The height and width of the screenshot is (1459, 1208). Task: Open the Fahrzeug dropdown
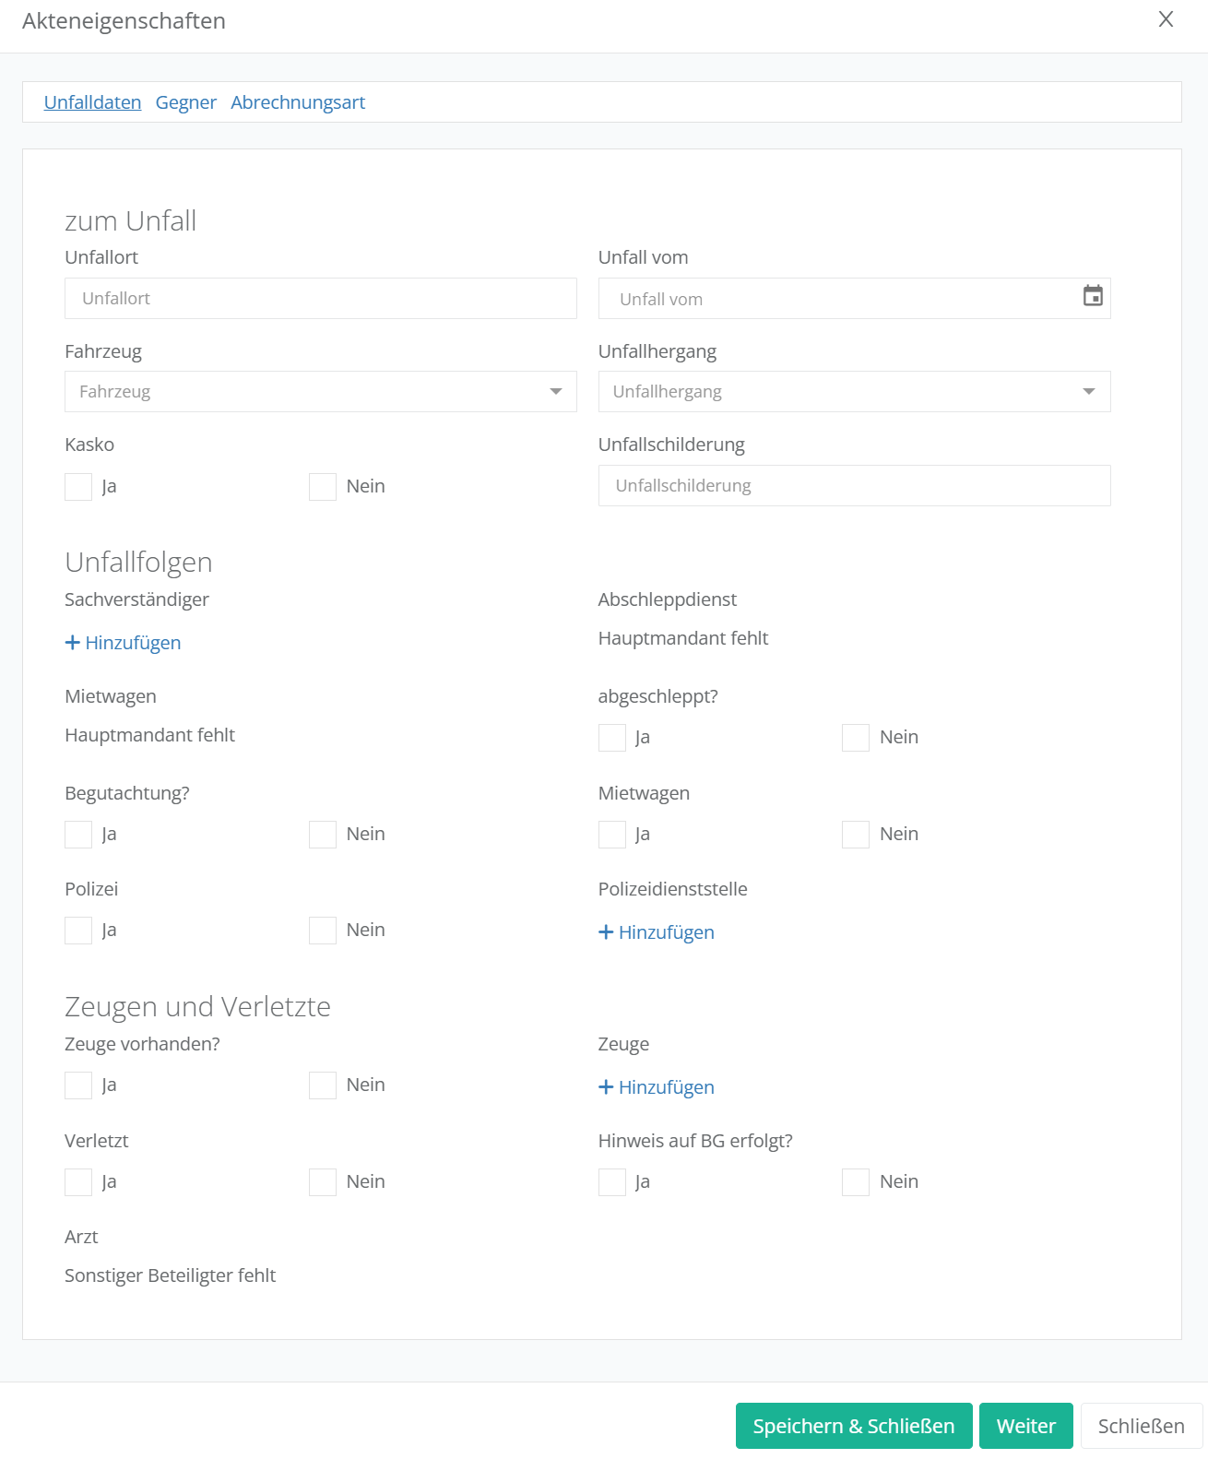[320, 392]
